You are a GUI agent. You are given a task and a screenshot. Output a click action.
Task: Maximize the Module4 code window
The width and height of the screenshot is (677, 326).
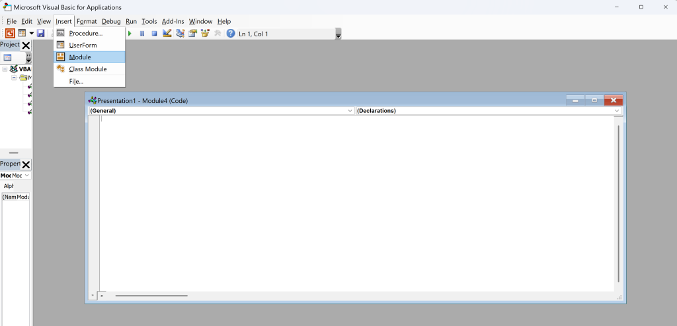pos(594,100)
